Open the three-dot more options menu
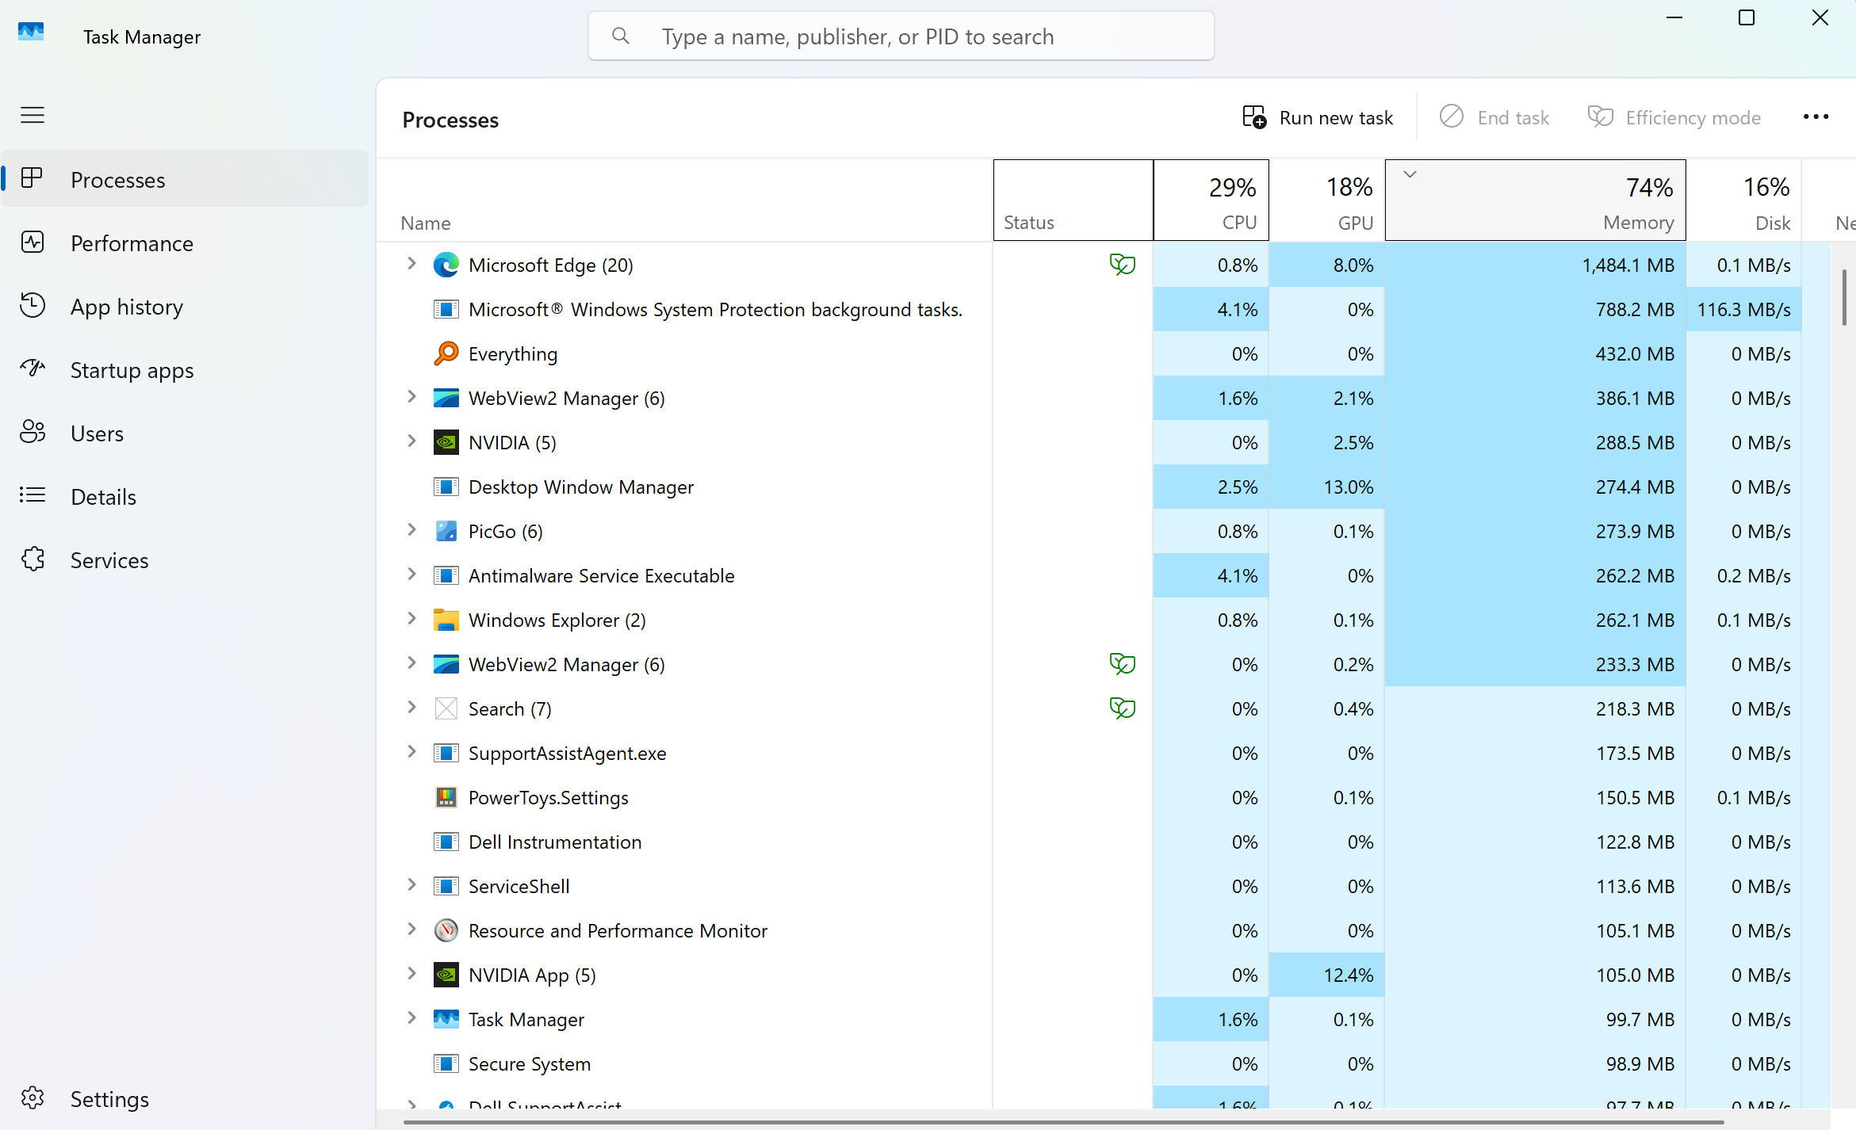1856x1130 pixels. point(1816,117)
